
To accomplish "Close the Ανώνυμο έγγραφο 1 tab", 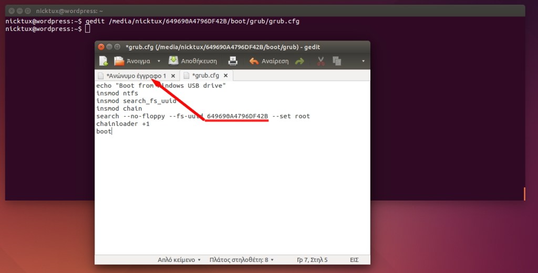I will tap(173, 76).
